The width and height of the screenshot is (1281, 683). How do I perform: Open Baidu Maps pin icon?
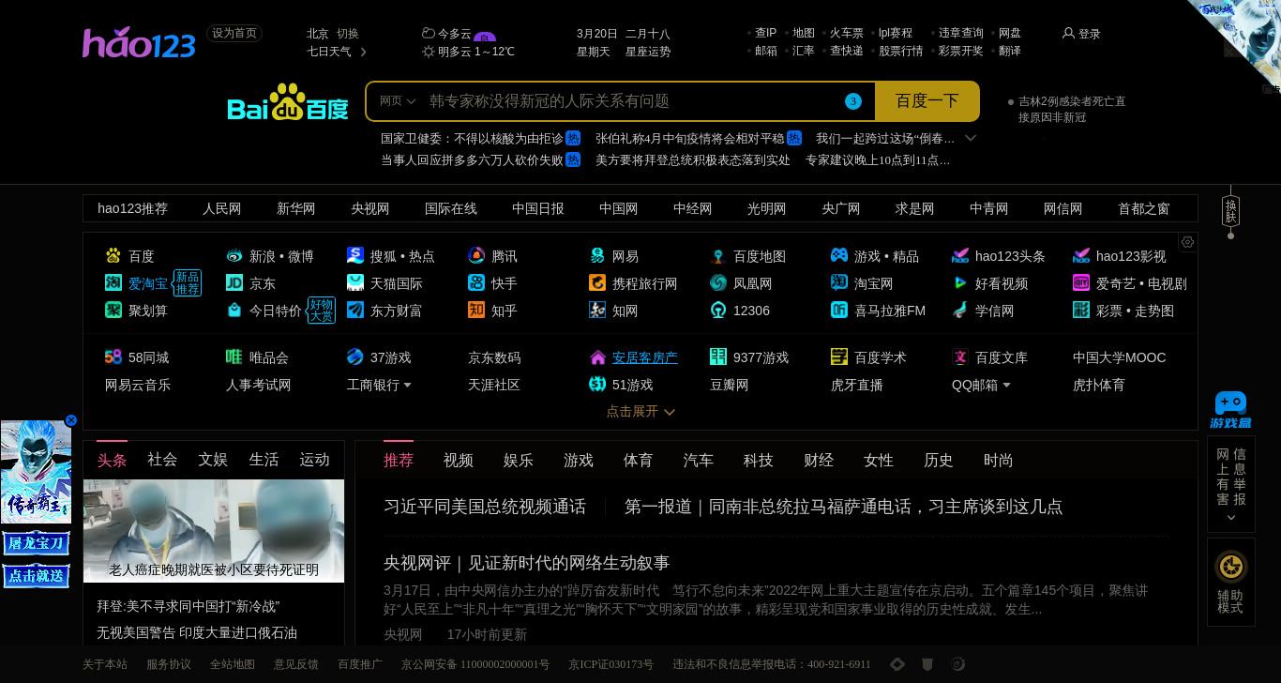[x=718, y=255]
